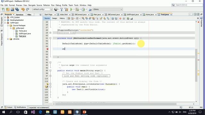Image resolution: width=205 pixels, height=115 pixels.
Task: Collapse the SoftProject project node
Action: [x=5, y=23]
